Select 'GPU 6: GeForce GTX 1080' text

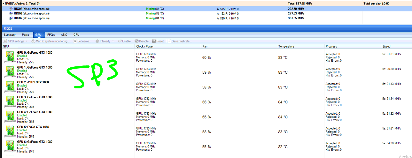coord(35,142)
